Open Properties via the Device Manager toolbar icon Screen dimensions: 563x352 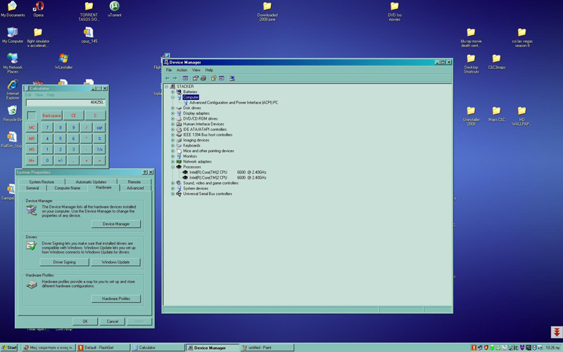tap(196, 78)
